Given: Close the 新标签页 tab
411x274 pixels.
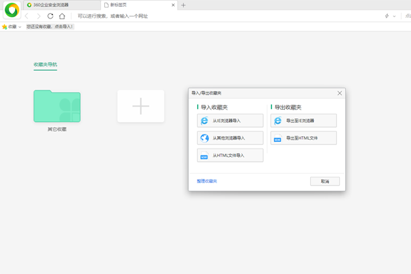Looking at the screenshot, I should 173,5.
